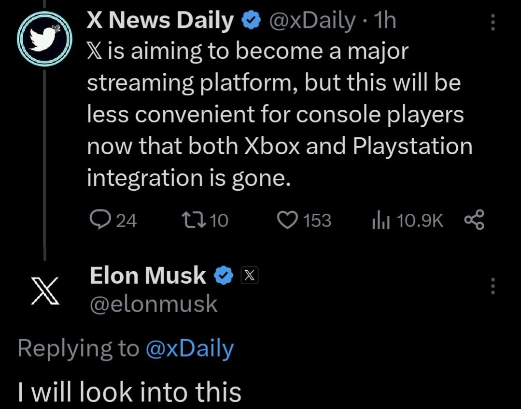Open the three-dot menu on Elon Musk's reply
Screen dimensions: 521x409
pyautogui.click(x=492, y=287)
